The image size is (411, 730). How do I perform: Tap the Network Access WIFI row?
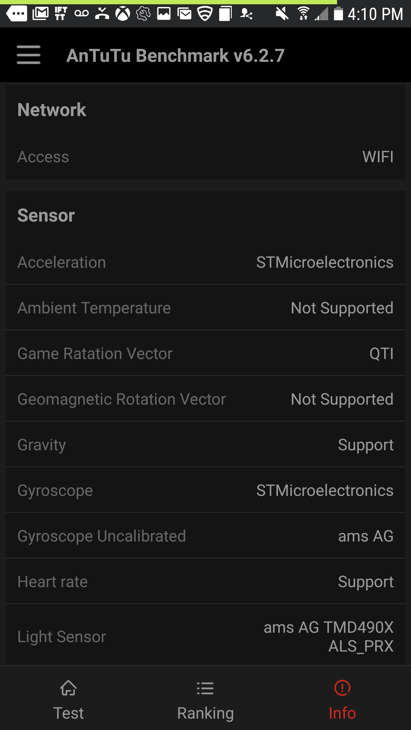205,157
